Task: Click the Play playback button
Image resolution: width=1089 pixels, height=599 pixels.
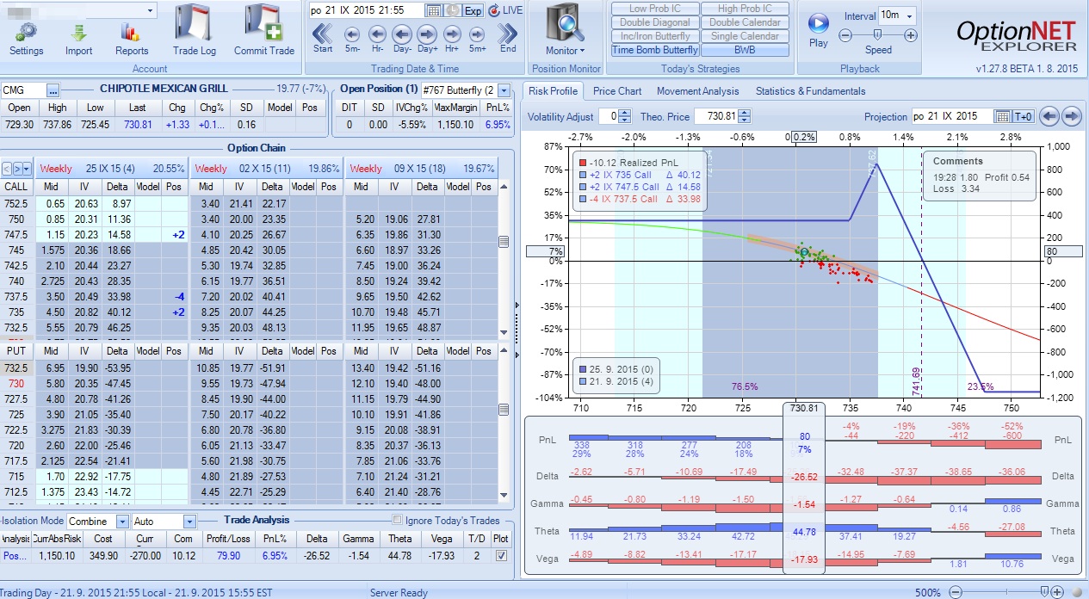Action: (x=819, y=29)
